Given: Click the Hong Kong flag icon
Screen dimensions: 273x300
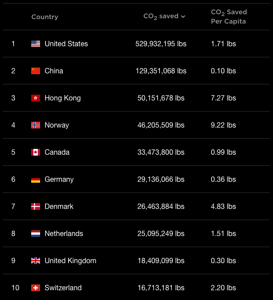Looking at the screenshot, I should tap(36, 98).
